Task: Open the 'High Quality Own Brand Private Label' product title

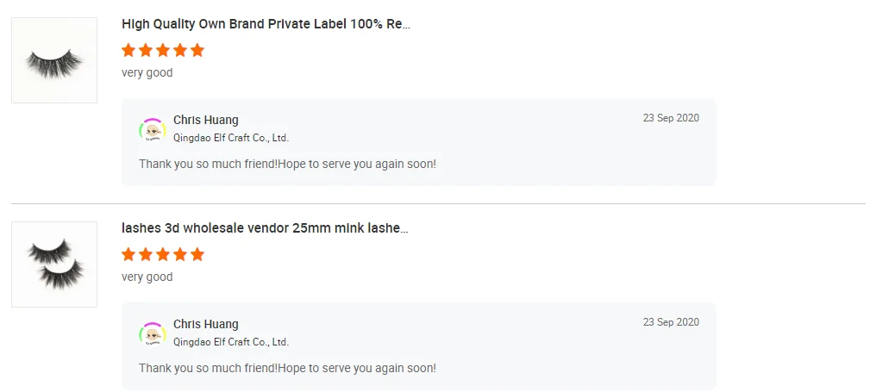Action: tap(266, 24)
